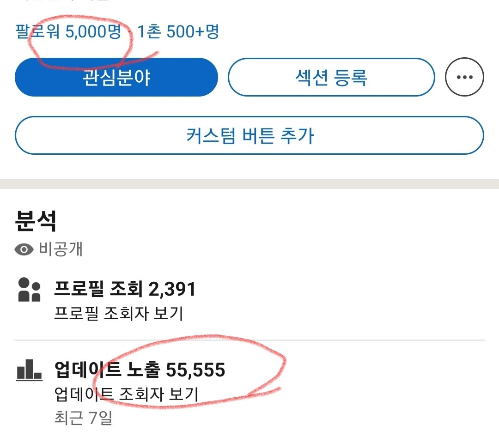
Task: Select the 관심분야 button
Action: [116, 78]
